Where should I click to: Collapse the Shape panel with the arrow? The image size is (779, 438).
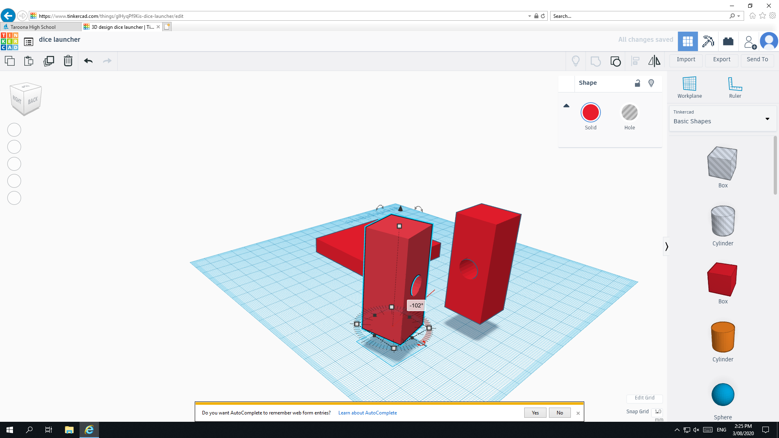[566, 105]
